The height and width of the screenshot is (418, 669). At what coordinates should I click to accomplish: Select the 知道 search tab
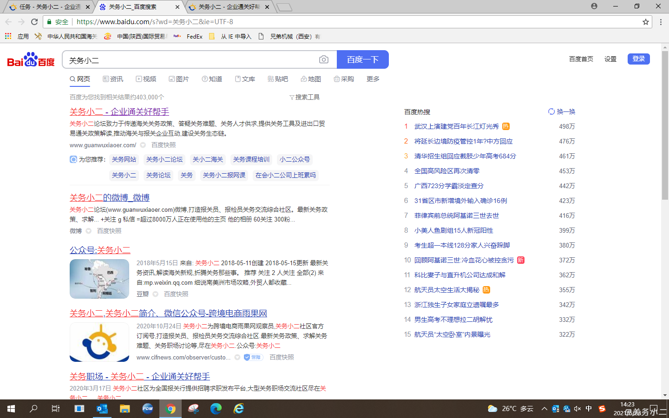click(212, 79)
